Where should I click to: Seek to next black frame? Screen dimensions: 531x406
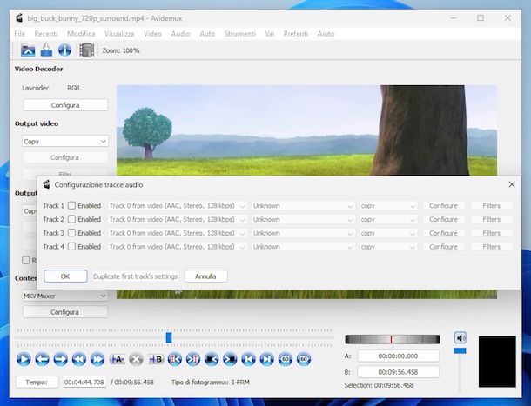(230, 359)
